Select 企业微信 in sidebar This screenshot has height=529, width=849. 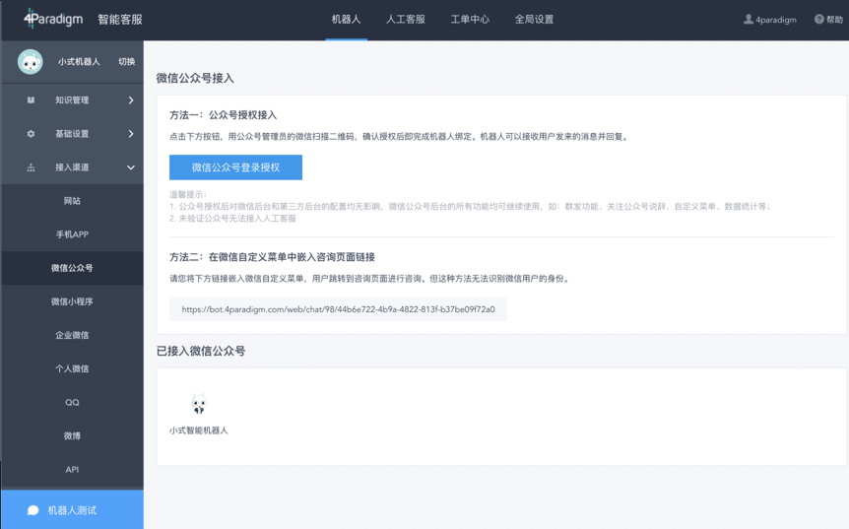click(x=72, y=335)
